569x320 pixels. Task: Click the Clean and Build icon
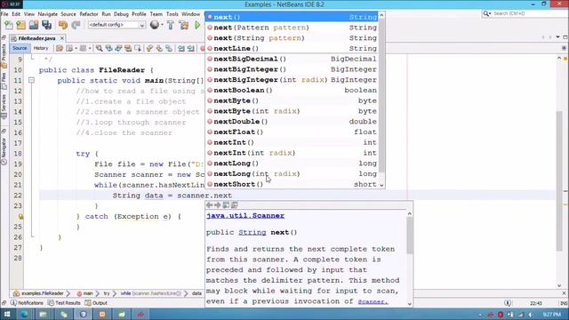(x=184, y=25)
